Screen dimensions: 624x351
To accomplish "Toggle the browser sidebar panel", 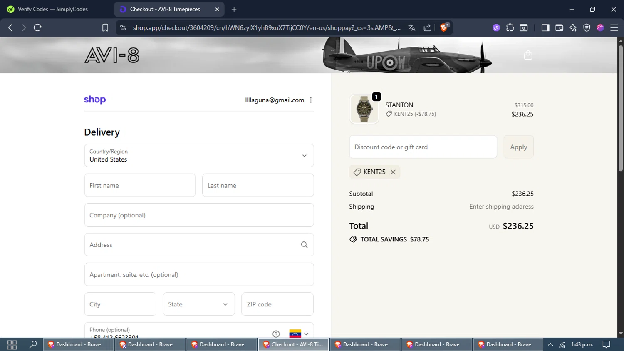I will click(x=545, y=27).
